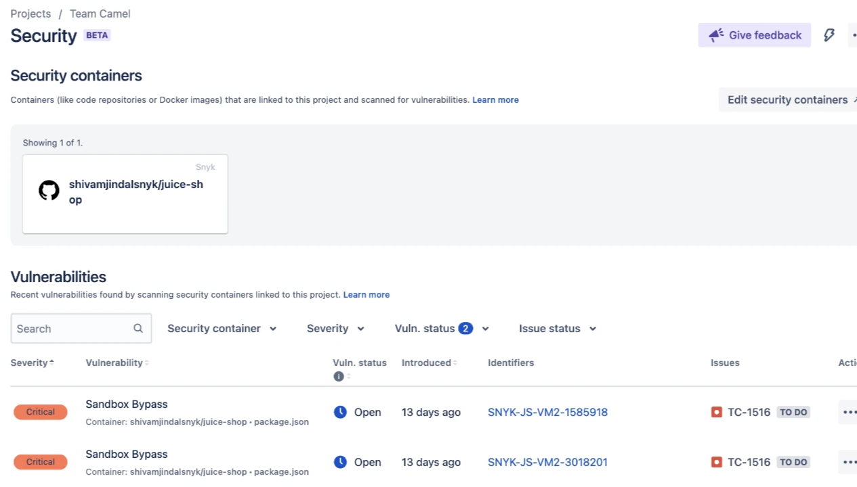Toggle sorting on the Severity column header
The image size is (857, 487).
click(x=31, y=363)
